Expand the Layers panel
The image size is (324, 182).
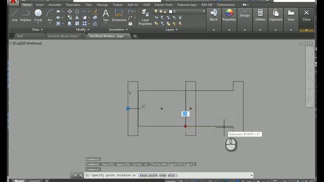(172, 29)
